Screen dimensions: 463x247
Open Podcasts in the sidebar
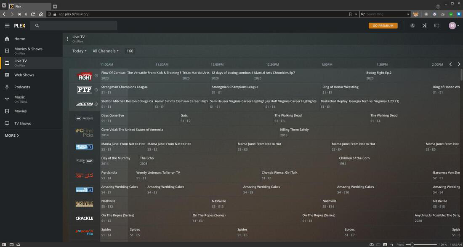31,87
